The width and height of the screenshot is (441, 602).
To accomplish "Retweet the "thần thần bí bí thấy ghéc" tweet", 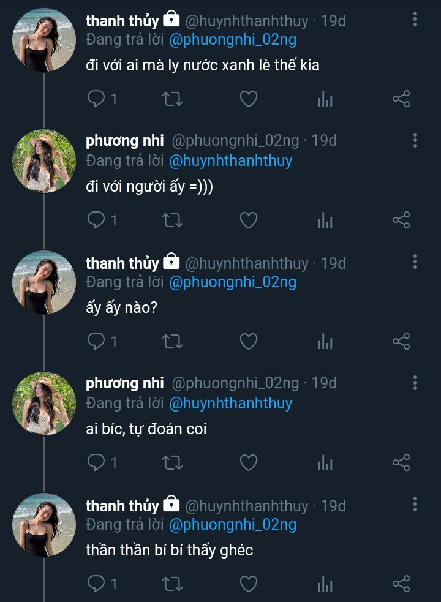I will click(x=172, y=584).
